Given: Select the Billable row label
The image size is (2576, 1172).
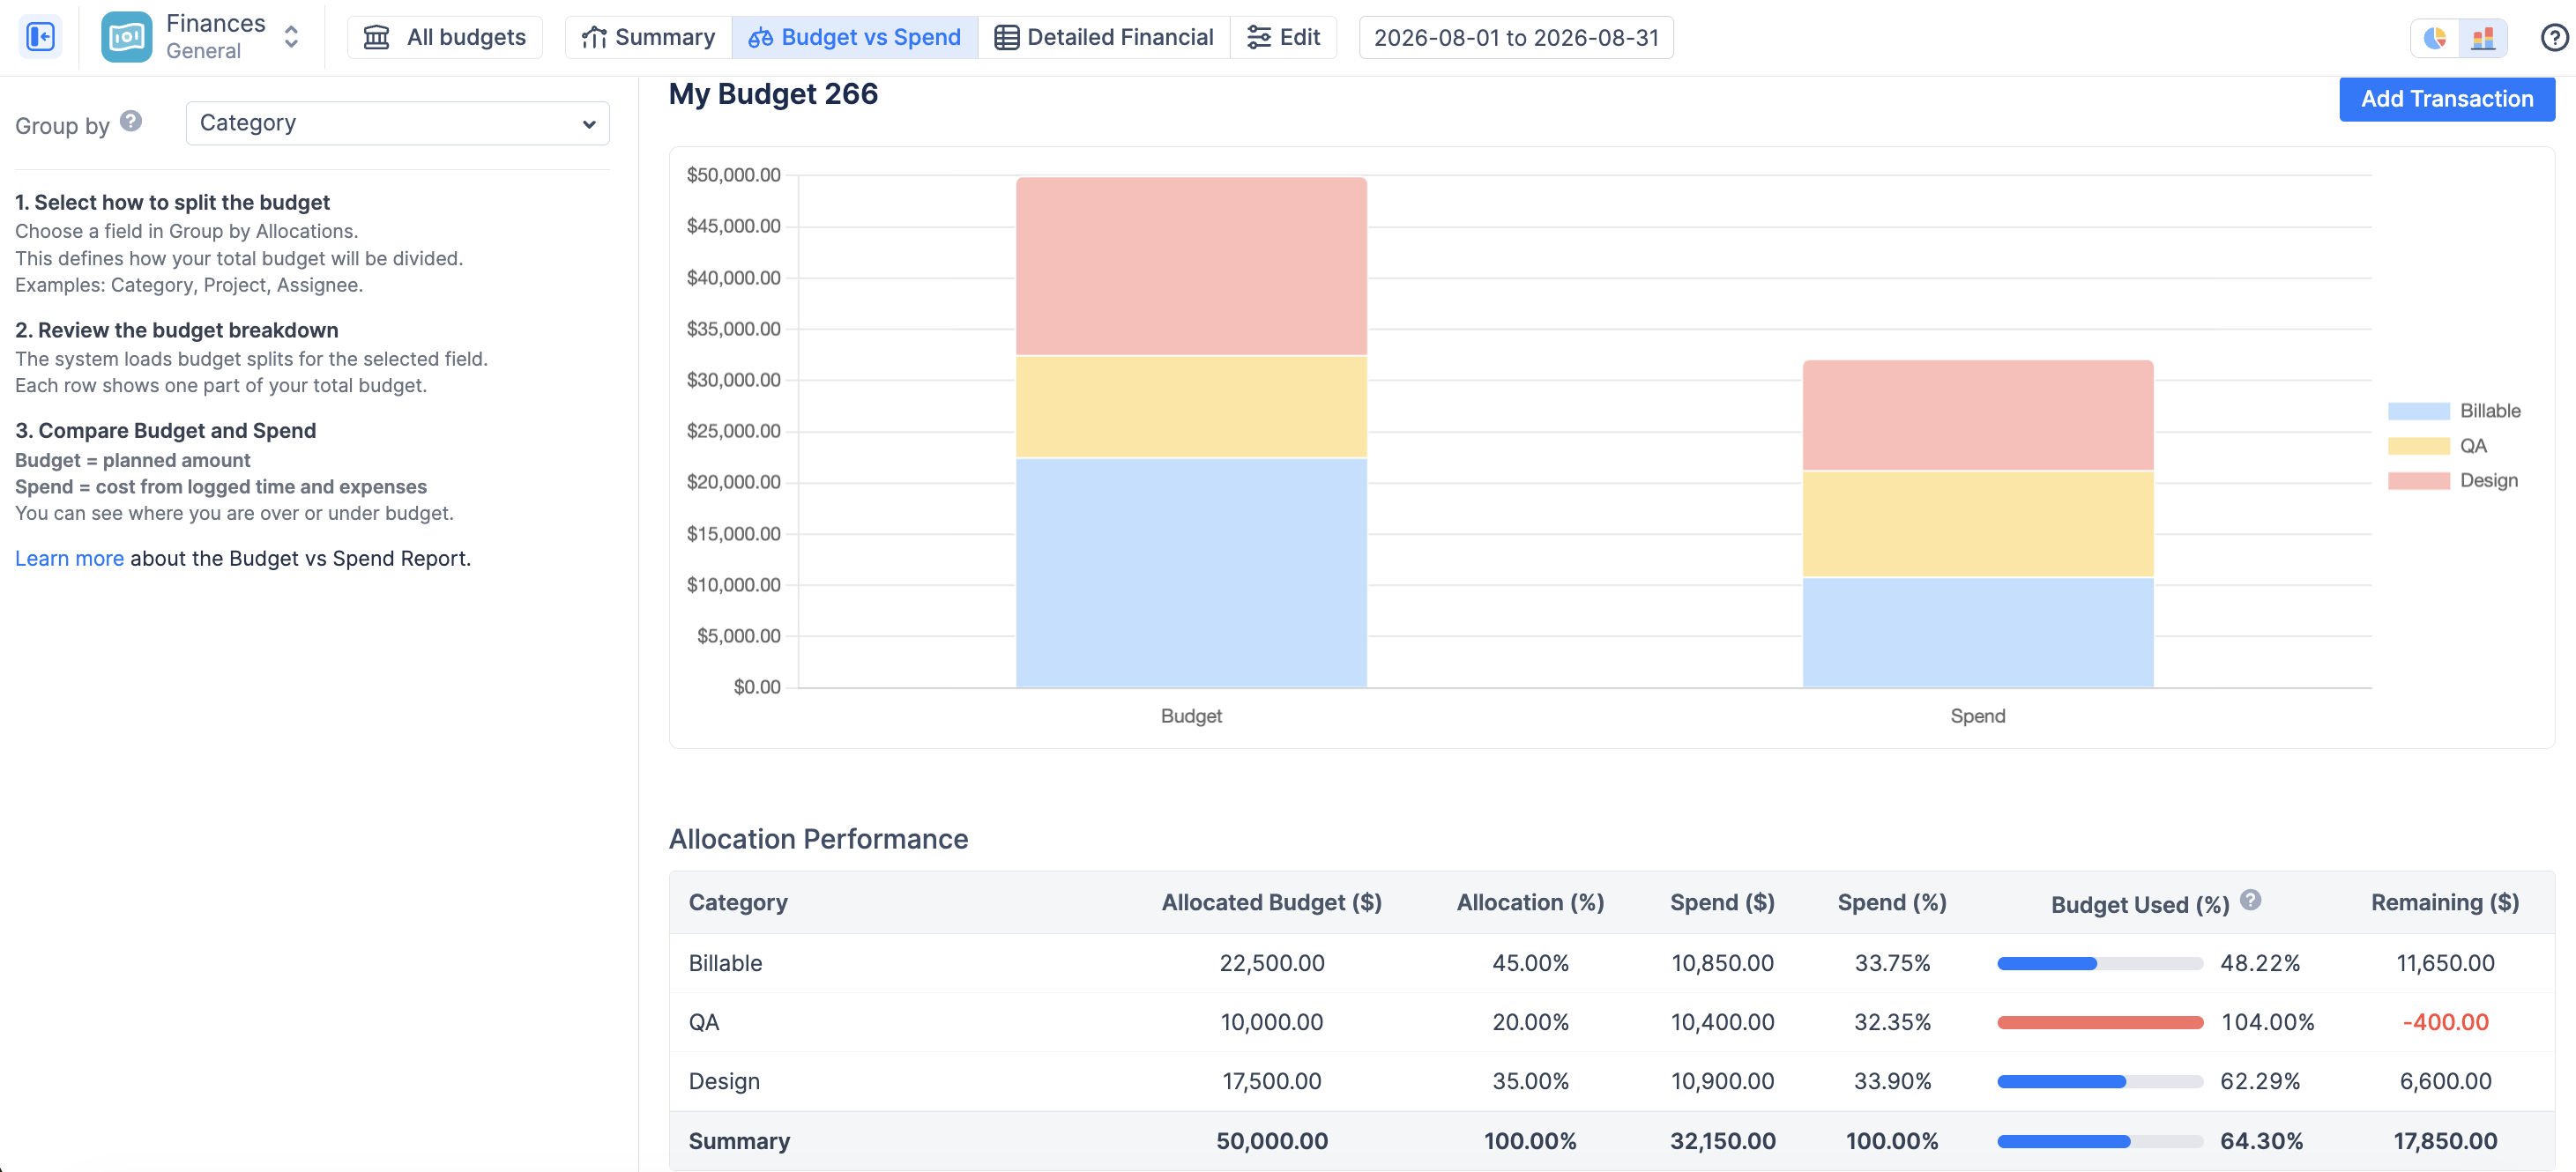Looking at the screenshot, I should 725,963.
